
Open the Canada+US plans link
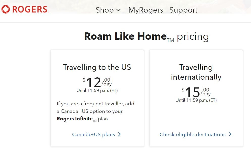(x=93, y=134)
